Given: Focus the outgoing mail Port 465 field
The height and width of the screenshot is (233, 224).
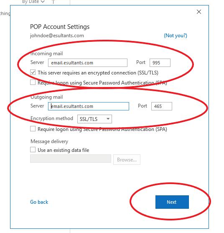Looking at the screenshot, I should click(162, 106).
